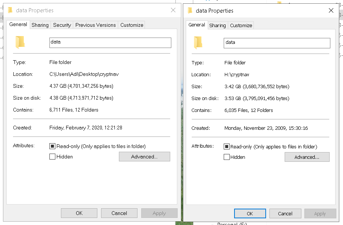Image resolution: width=343 pixels, height=225 pixels.
Task: Select Customize tab in the Desktop\cryptnav dialog
Action: pos(132,25)
